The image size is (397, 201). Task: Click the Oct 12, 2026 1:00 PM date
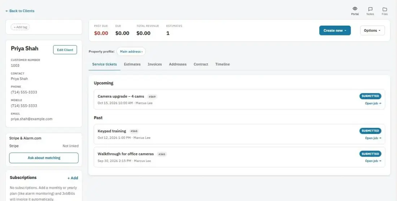pyautogui.click(x=114, y=138)
